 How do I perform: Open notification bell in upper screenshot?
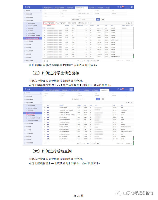pos(121,7)
